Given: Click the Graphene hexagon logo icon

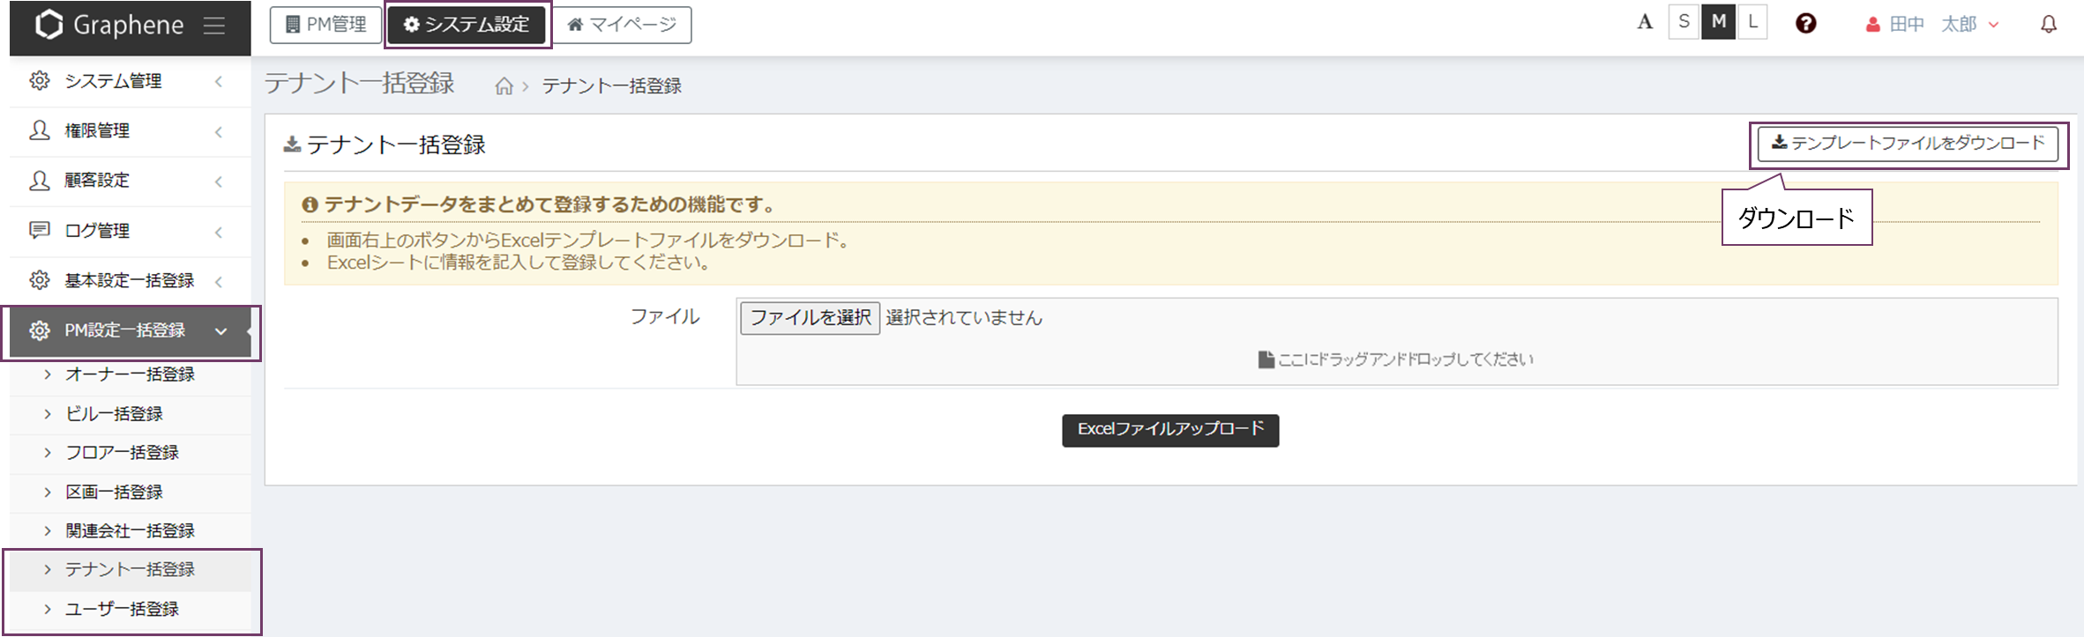Looking at the screenshot, I should click(x=49, y=25).
